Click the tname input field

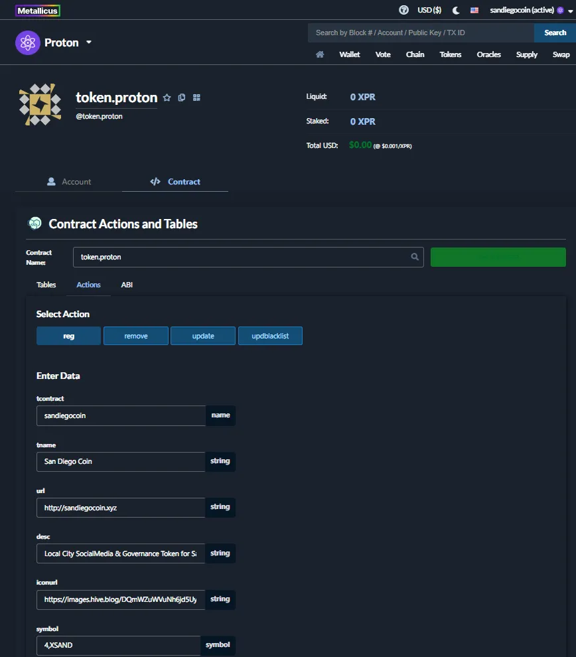pos(121,461)
